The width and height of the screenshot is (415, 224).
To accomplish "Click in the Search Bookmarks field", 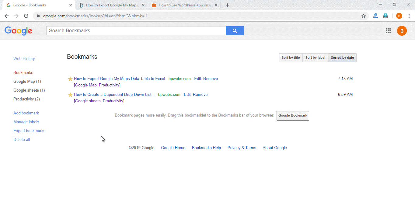I will [136, 30].
